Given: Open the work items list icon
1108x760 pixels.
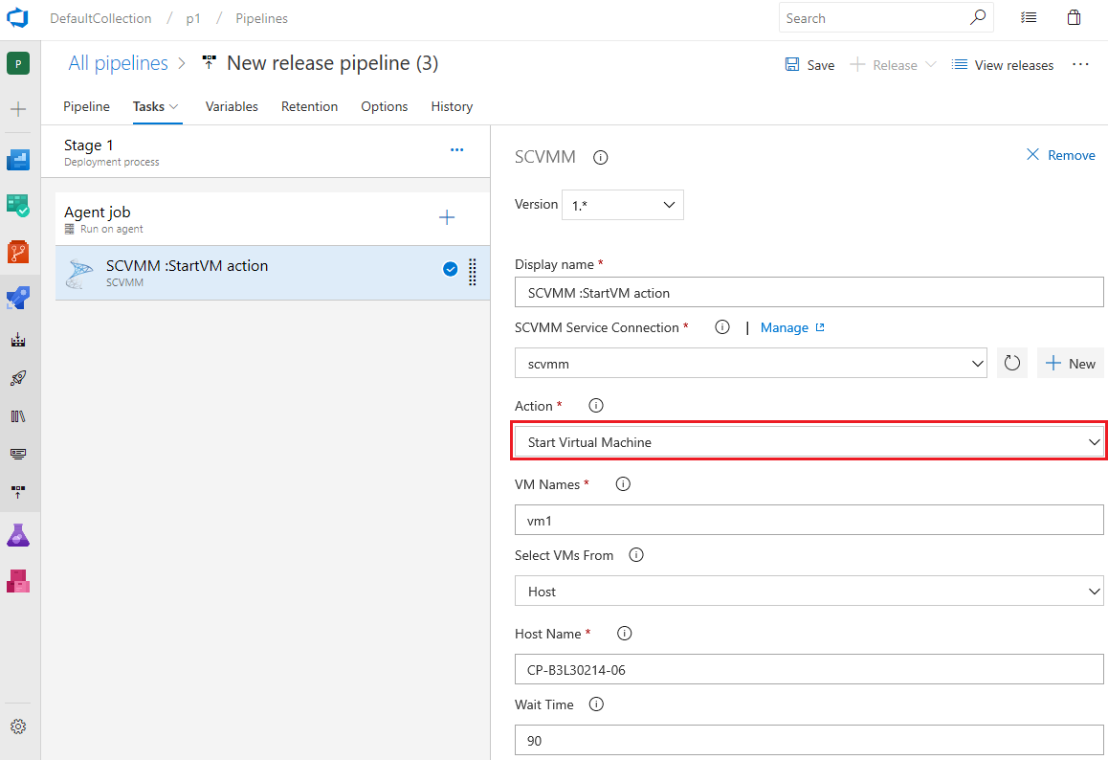Looking at the screenshot, I should [x=1029, y=17].
